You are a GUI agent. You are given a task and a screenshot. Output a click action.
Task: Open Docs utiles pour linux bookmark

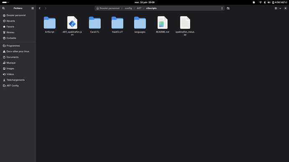click(x=18, y=51)
